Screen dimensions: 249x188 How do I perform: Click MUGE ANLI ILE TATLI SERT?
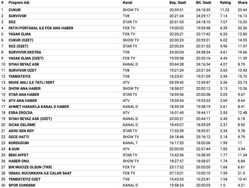coord(31,82)
